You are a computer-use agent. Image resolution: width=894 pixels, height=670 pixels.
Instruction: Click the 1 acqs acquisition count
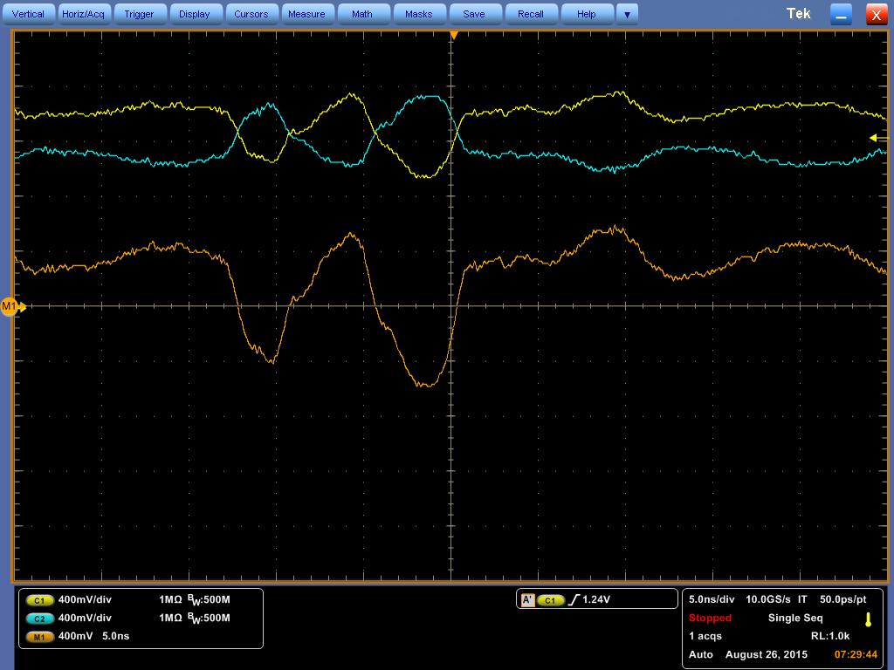coord(705,636)
